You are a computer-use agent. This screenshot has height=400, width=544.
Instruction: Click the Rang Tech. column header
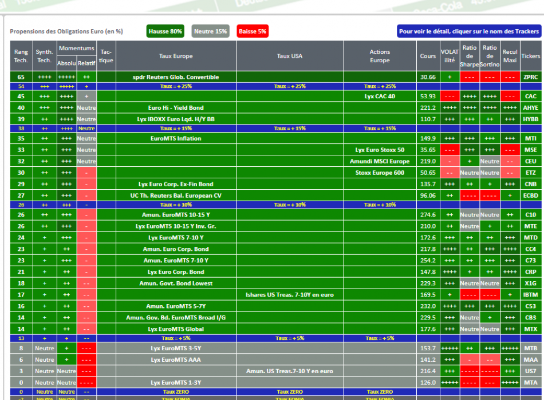pyautogui.click(x=21, y=56)
